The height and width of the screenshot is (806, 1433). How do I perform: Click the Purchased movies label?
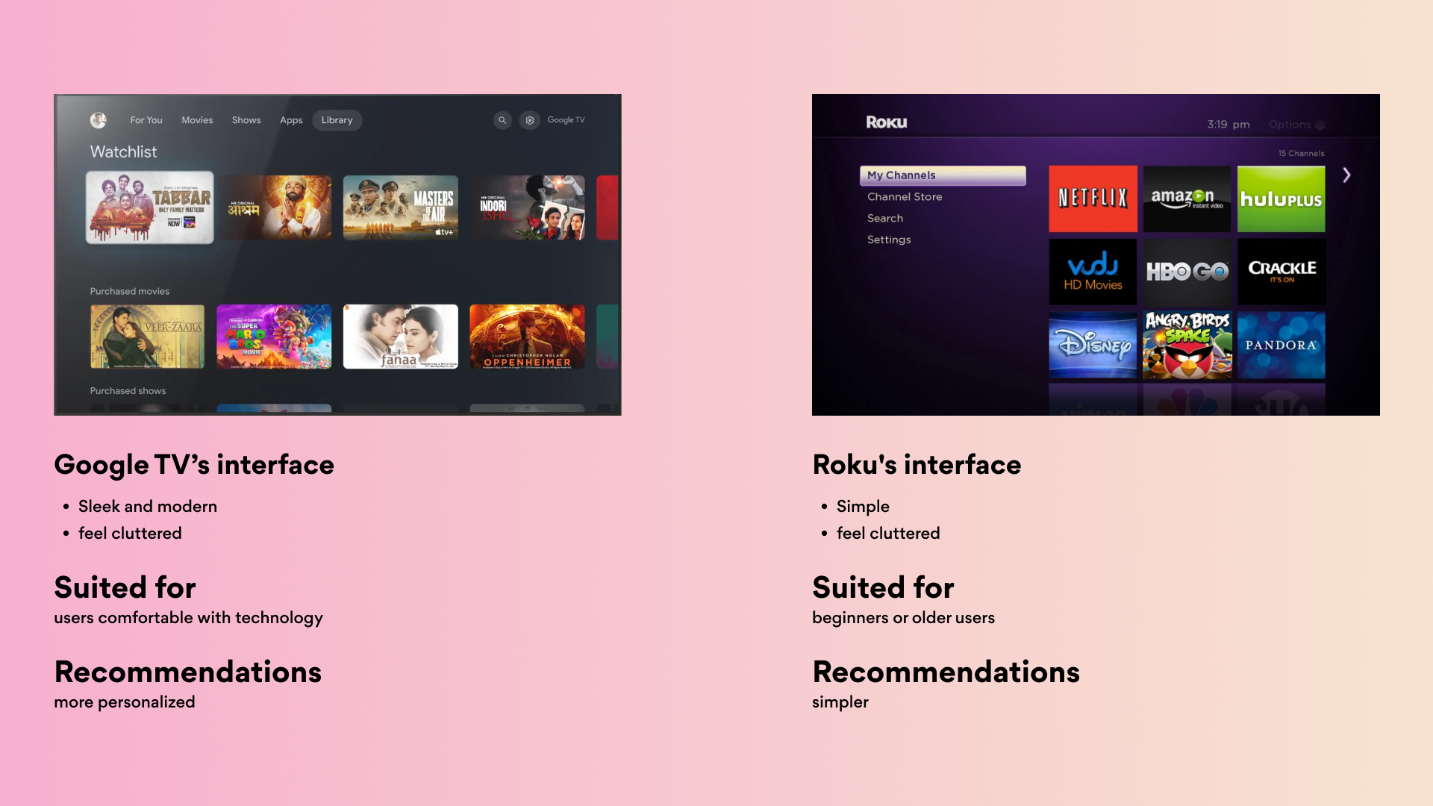coord(130,292)
